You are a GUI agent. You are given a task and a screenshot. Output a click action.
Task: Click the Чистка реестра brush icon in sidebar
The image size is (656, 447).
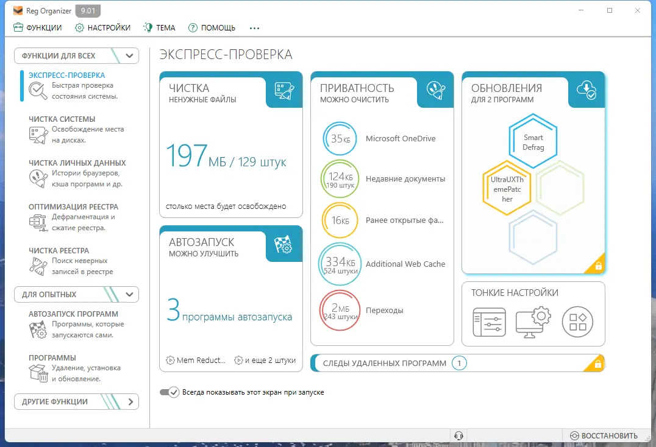point(38,266)
